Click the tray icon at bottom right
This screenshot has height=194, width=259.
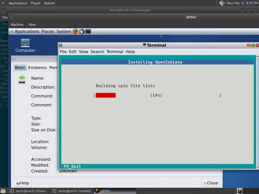click(x=240, y=191)
